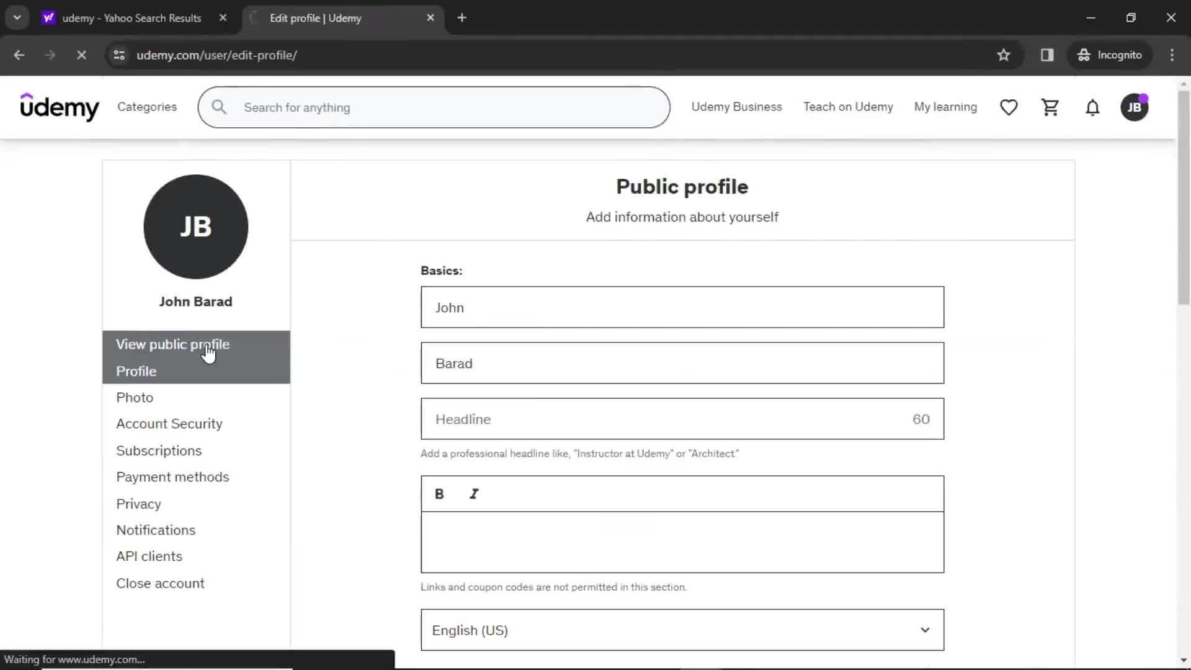Click the browser extensions puzzle icon
The height and width of the screenshot is (670, 1191).
(1047, 55)
